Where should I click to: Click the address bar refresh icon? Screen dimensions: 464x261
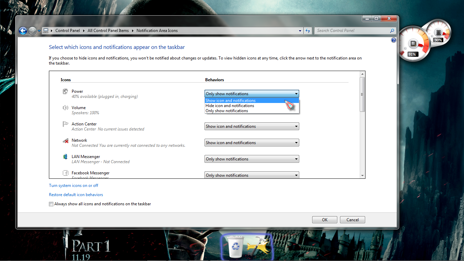(308, 31)
